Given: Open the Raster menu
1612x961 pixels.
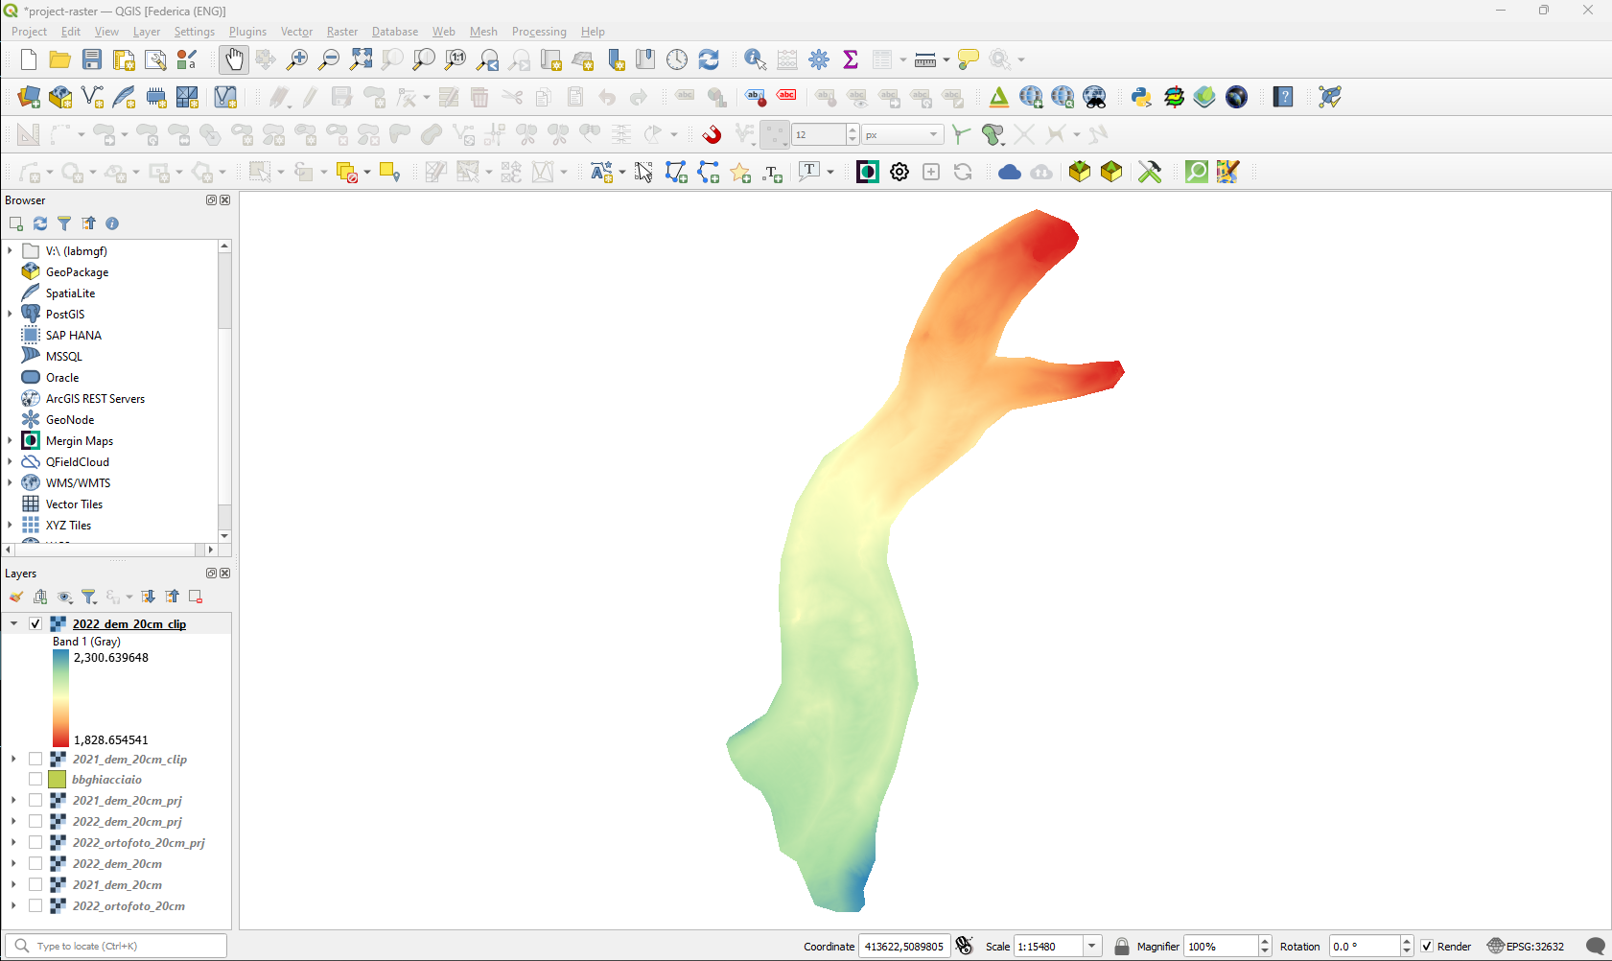Looking at the screenshot, I should pos(342,32).
